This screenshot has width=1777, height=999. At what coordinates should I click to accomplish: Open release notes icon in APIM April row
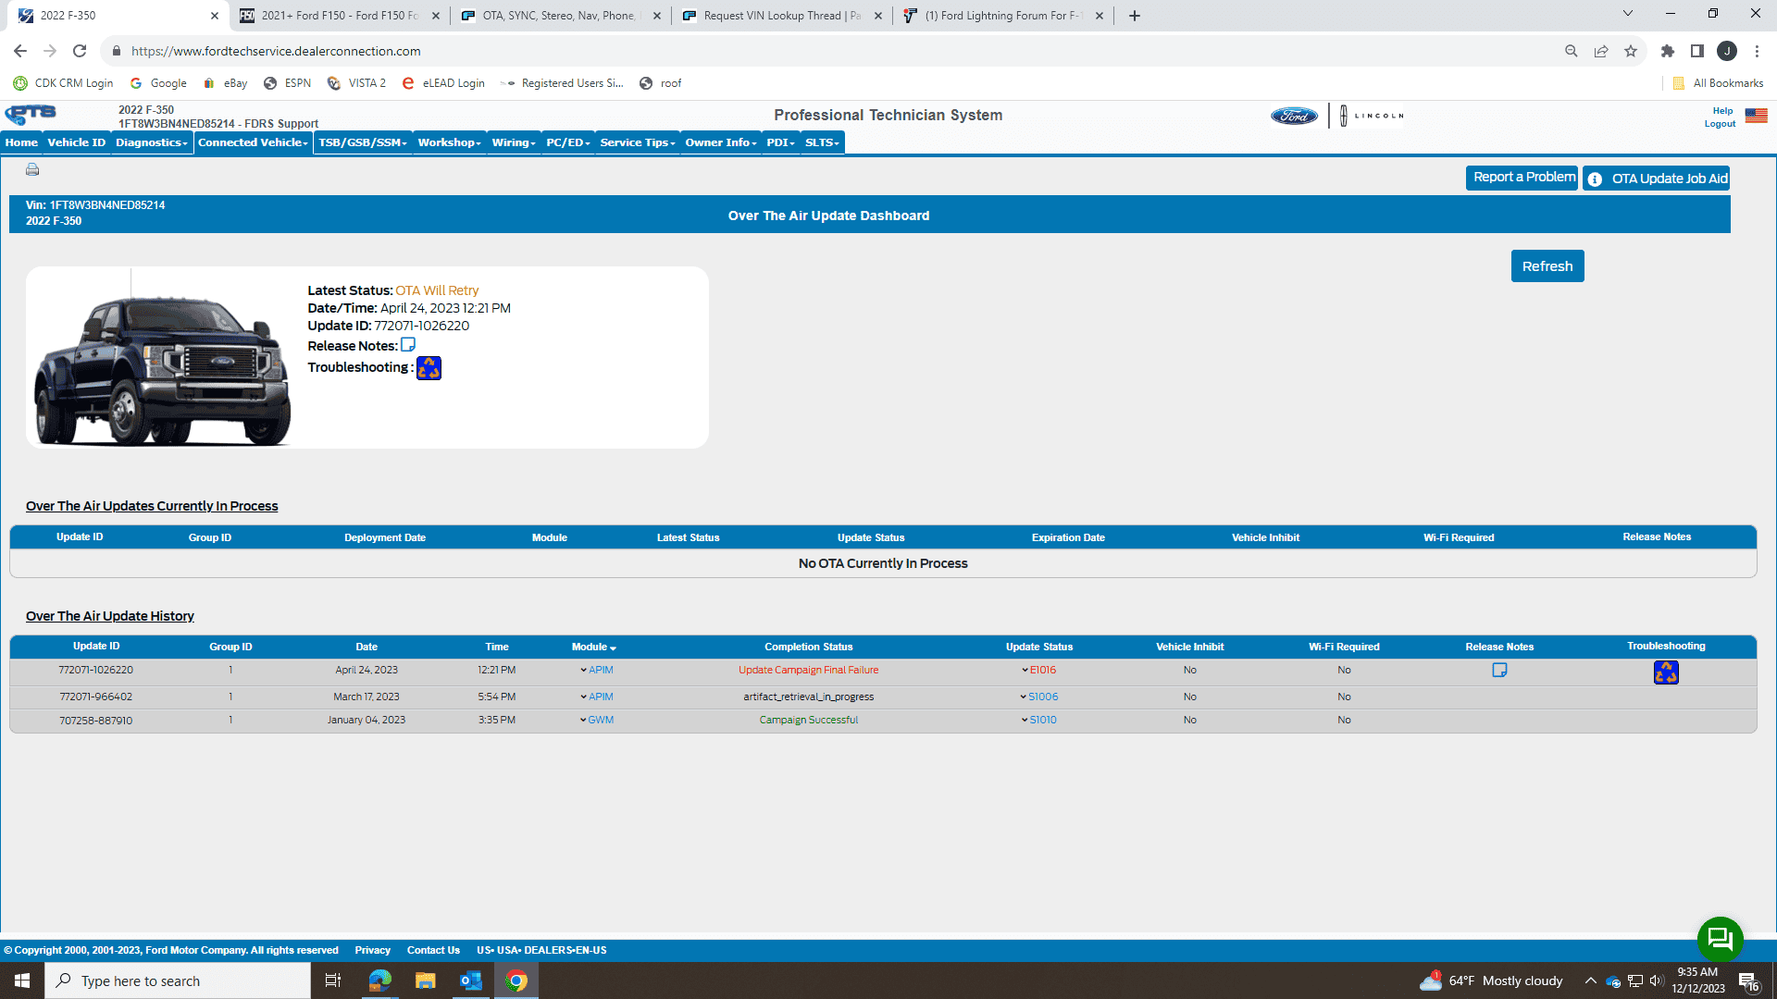coord(1499,670)
